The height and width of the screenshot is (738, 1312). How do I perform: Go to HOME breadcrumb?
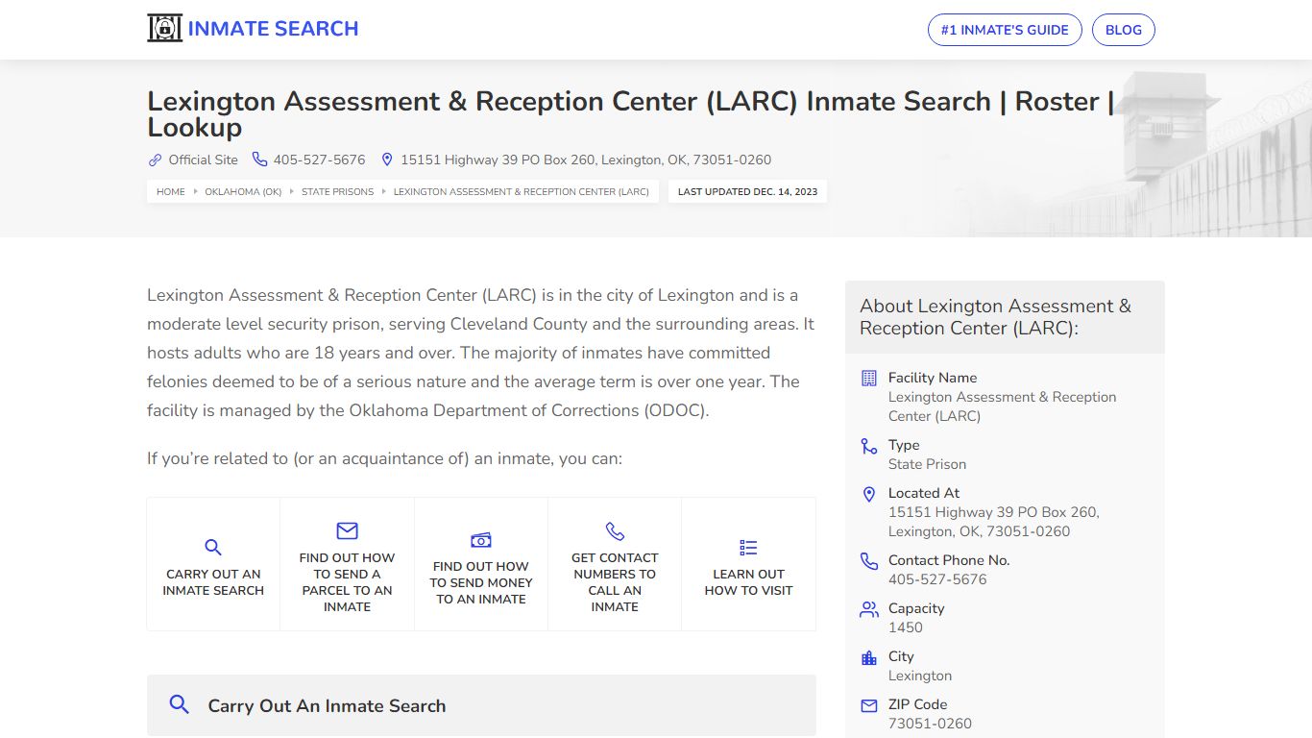(x=171, y=192)
